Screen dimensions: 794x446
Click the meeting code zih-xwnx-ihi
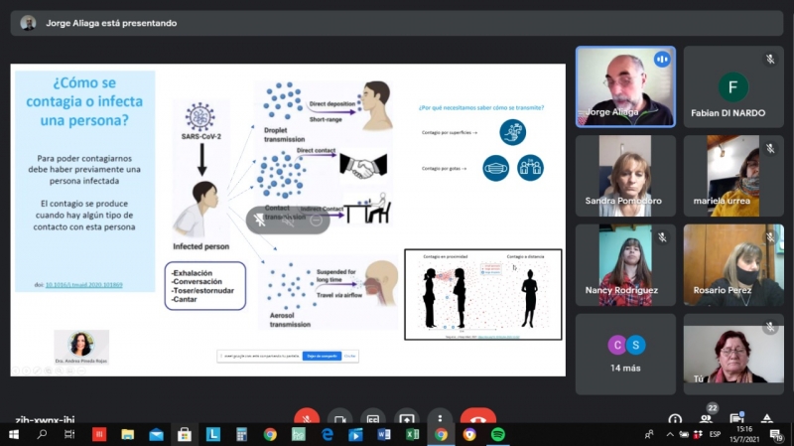(x=45, y=419)
